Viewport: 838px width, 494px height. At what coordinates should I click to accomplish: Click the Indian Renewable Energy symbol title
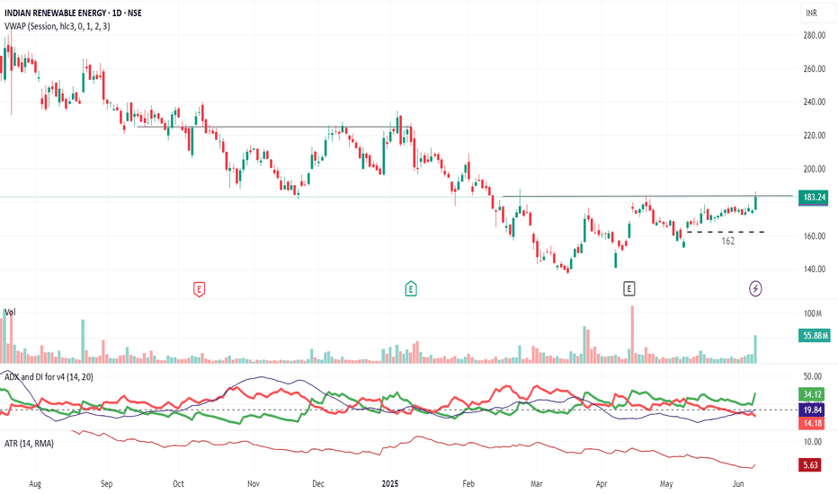(73, 13)
